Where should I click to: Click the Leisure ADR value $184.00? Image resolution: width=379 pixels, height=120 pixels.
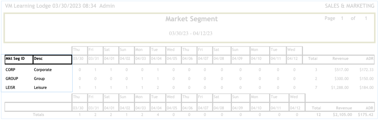click(x=367, y=88)
